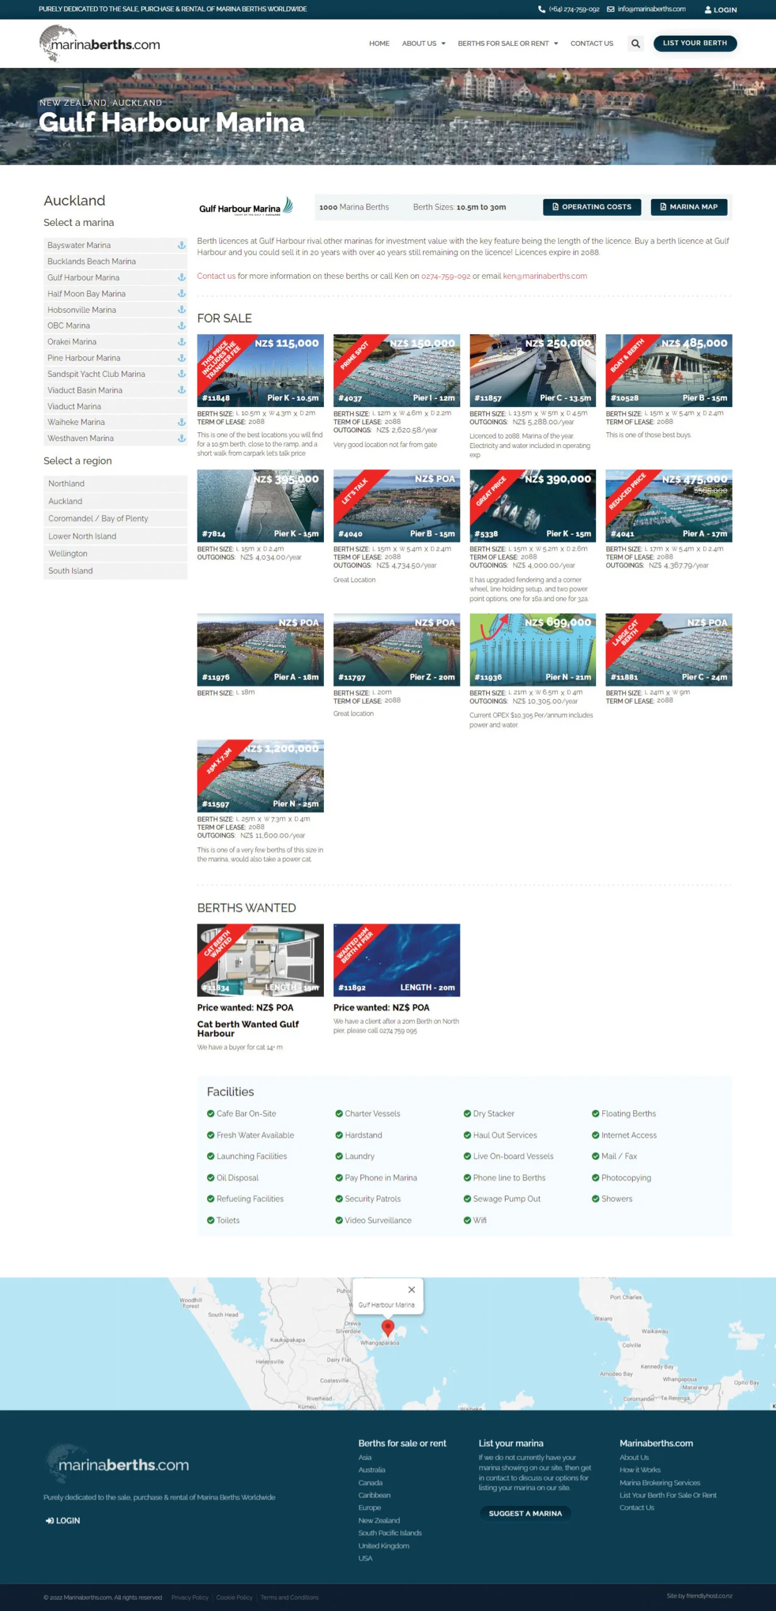Open the Privacy Policy footer link
This screenshot has width=776, height=1611.
click(x=189, y=1597)
